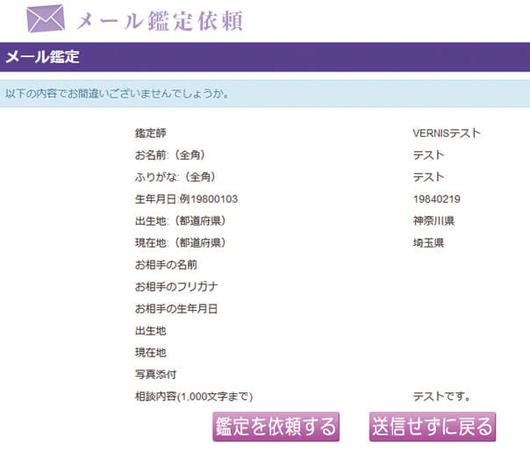Click the envelope mail icon in header
This screenshot has height=460, width=530.
click(46, 18)
